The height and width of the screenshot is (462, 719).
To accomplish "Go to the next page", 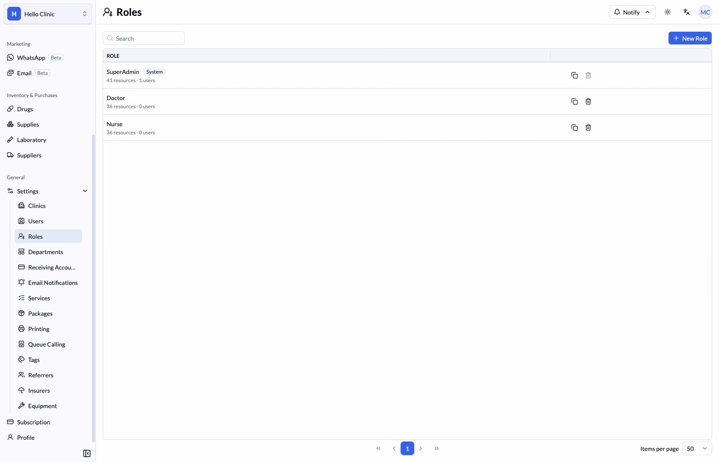I will (421, 448).
